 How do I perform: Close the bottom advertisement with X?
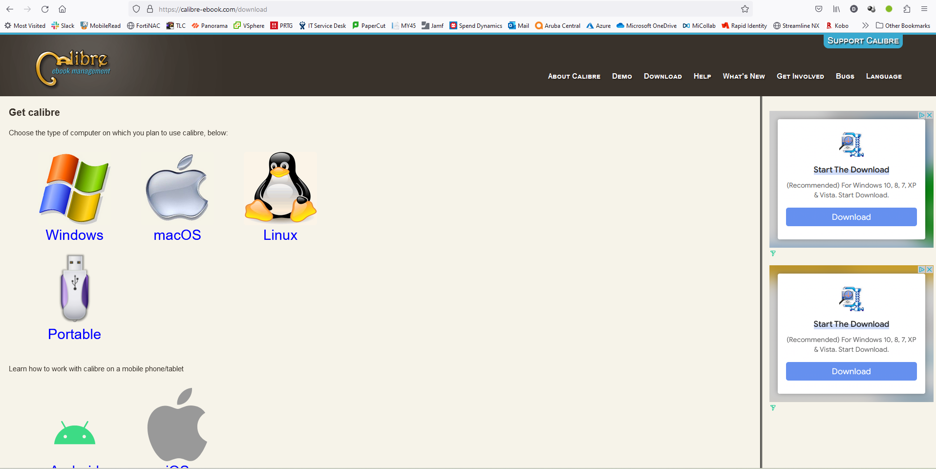[930, 270]
